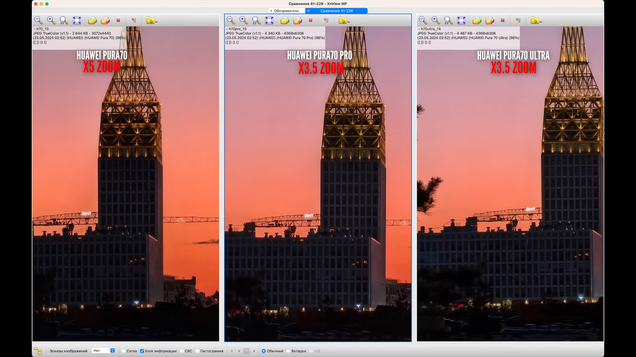
Task: Set image count to 1
Action: coord(232,351)
